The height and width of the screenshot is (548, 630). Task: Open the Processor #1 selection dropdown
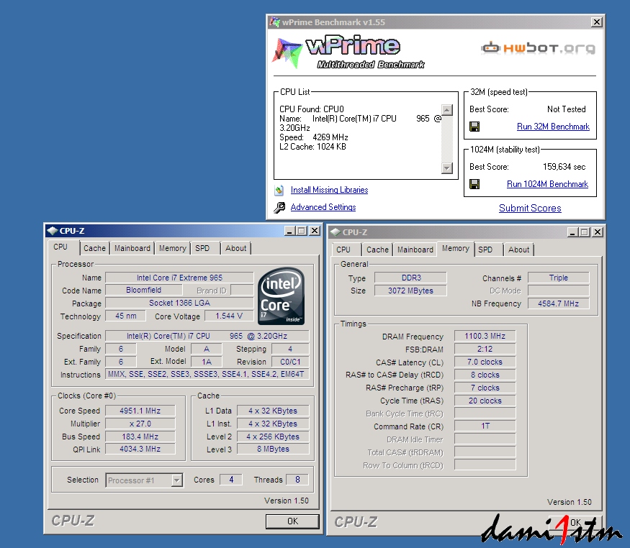(x=177, y=480)
